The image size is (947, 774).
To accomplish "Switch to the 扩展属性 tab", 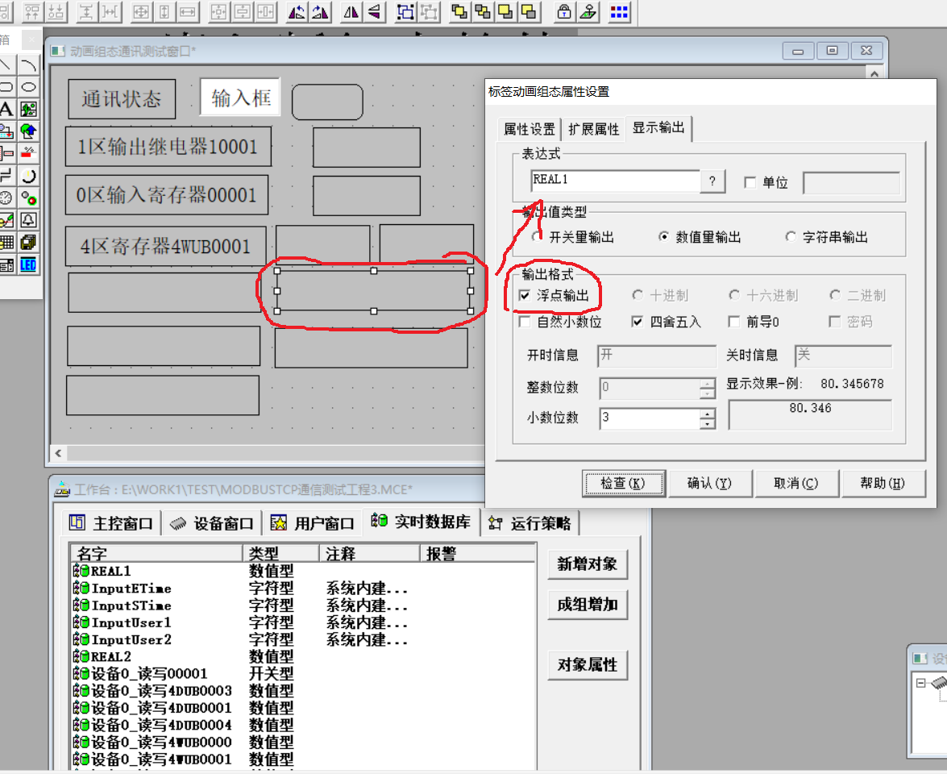I will (594, 129).
